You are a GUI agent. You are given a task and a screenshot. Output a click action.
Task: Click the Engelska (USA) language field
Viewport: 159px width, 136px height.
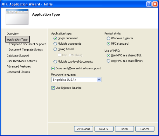[76, 79]
